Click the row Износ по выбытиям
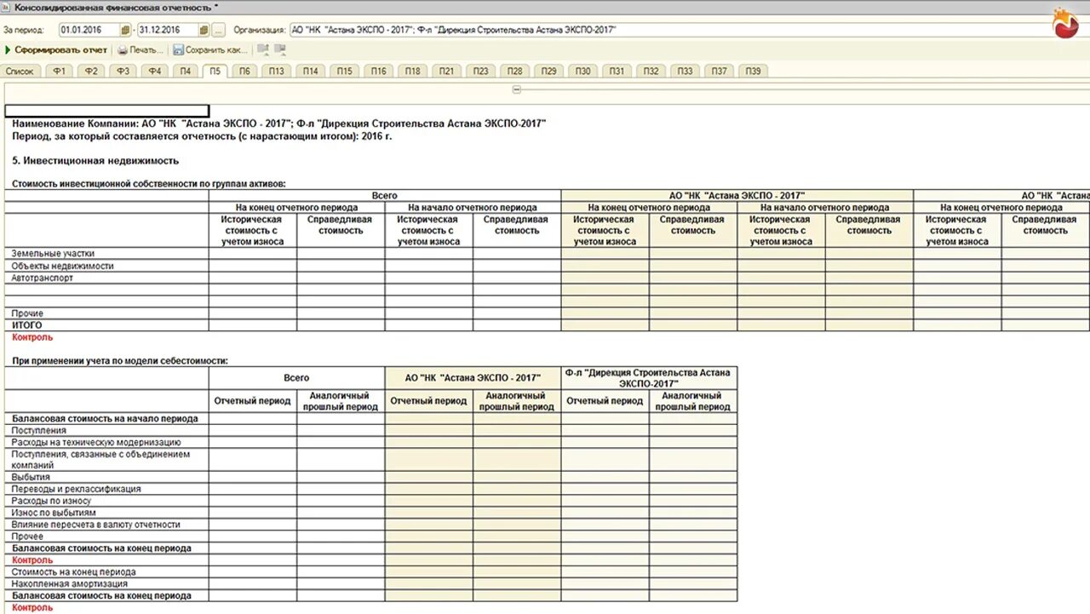Screen dimensions: 1090x614 [54, 514]
